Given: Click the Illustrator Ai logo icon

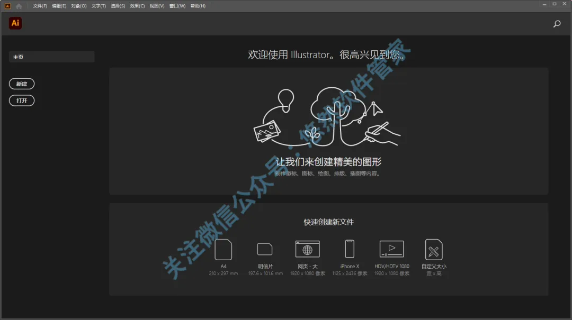Looking at the screenshot, I should (15, 23).
